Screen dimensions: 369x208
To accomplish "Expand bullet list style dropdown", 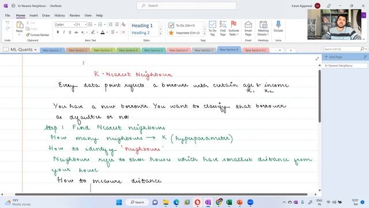I will pos(95,24).
